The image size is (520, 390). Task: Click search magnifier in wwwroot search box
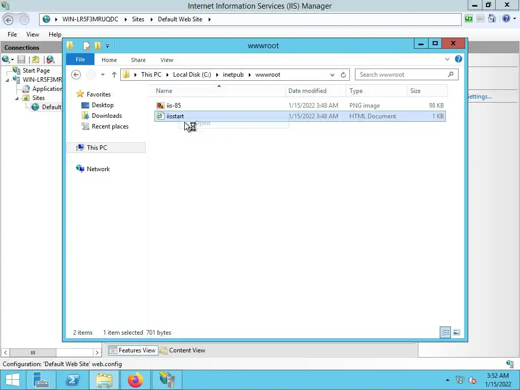click(450, 75)
